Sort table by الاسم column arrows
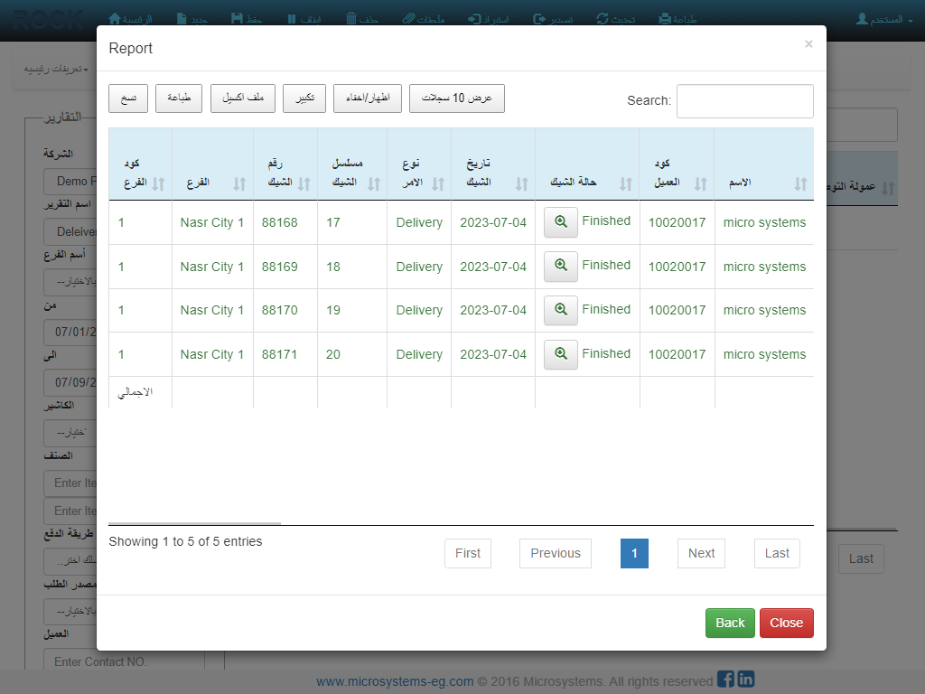The image size is (925, 694). point(800,183)
